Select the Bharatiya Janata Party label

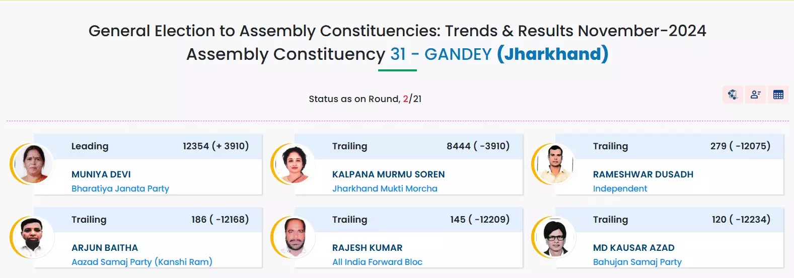pos(120,189)
